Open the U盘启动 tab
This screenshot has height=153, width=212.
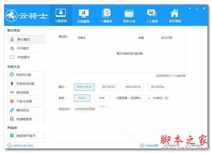tap(61, 15)
